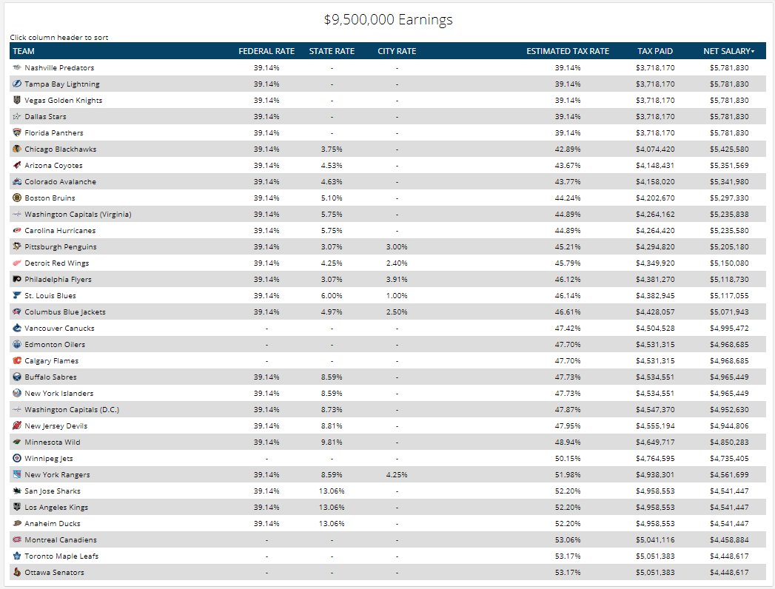Screen dimensions: 775x589
Task: Click the Boston Bruins logo icon
Action: pos(17,198)
